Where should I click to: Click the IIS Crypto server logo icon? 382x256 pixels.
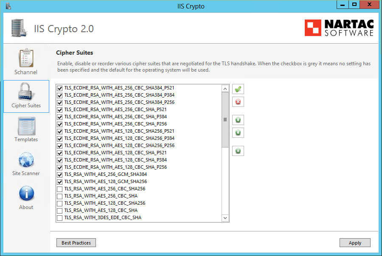(19, 28)
